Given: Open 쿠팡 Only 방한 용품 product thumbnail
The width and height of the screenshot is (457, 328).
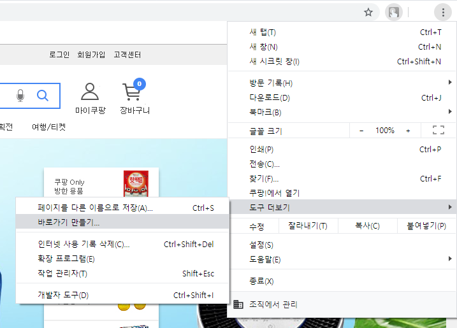Looking at the screenshot, I should click(136, 183).
